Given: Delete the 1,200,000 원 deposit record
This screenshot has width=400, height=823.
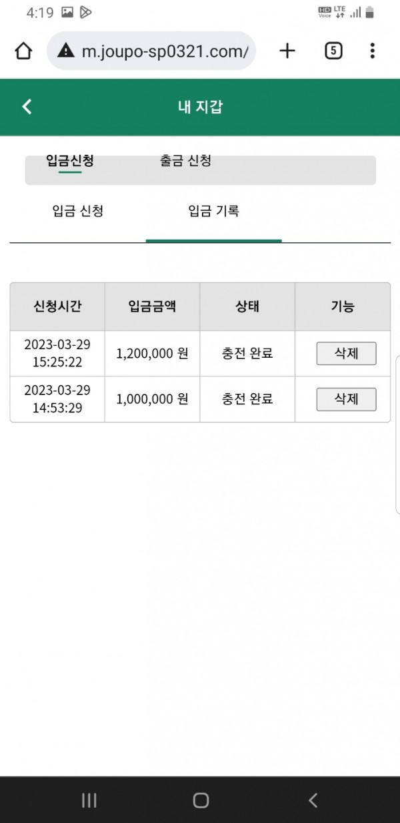Looking at the screenshot, I should tap(346, 353).
